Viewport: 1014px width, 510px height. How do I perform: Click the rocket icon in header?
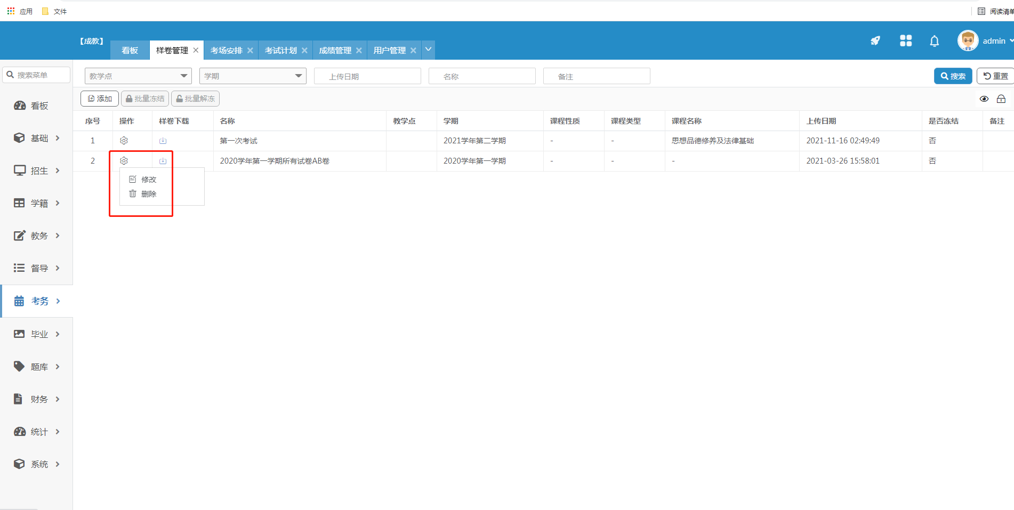[x=875, y=41]
